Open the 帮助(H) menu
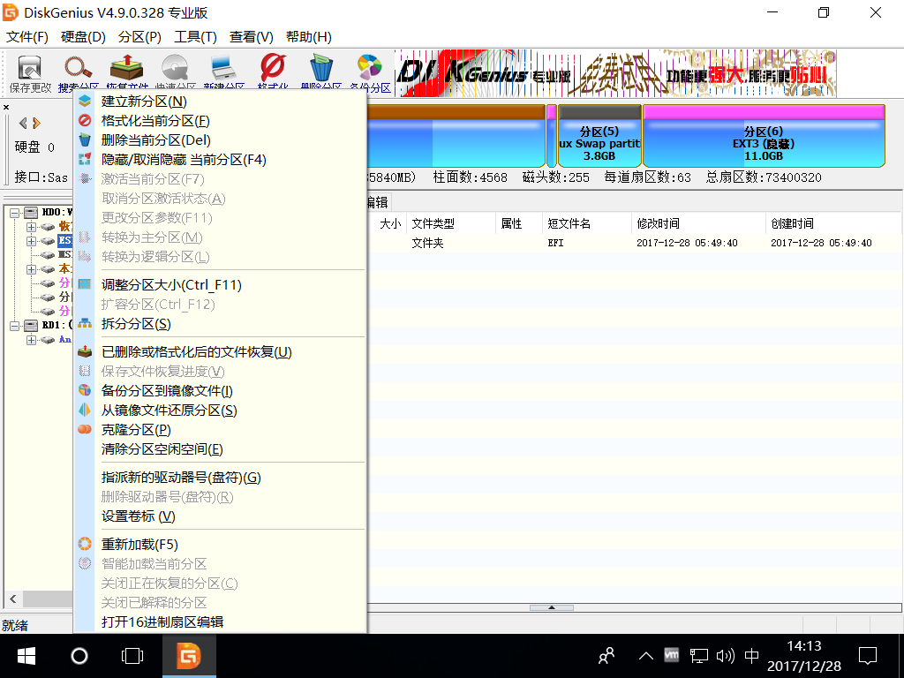 [308, 37]
